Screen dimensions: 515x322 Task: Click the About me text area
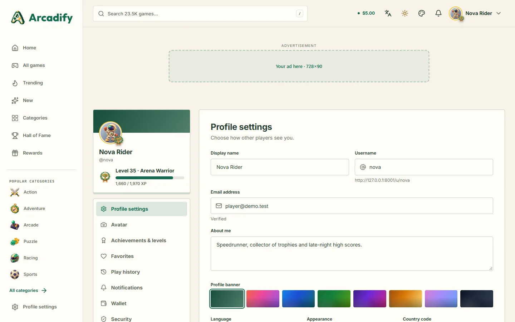[352, 254]
